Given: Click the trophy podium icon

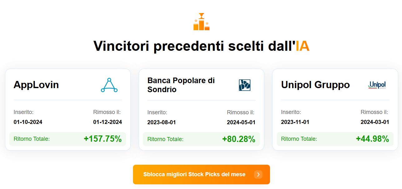Looking at the screenshot, I should (x=201, y=21).
